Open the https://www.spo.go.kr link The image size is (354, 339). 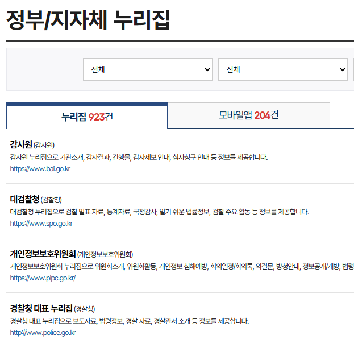click(x=41, y=224)
